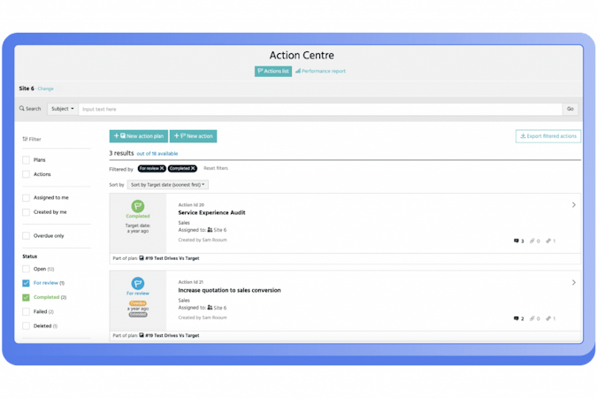This screenshot has height=398, width=597.
Task: Expand Service Experience Audit chevron
Action: (x=573, y=205)
